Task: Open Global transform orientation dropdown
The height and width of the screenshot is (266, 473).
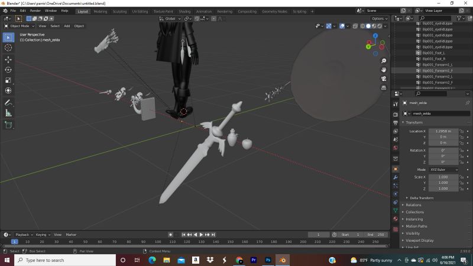Action: click(170, 19)
